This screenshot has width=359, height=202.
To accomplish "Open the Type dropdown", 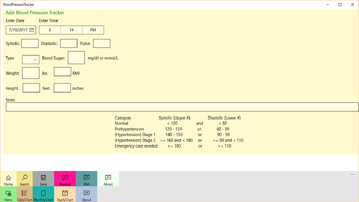I will click(31, 60).
